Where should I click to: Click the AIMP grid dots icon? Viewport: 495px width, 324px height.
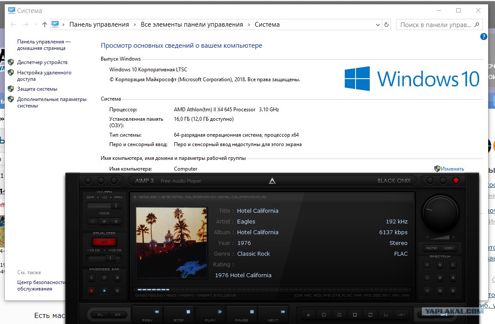(x=339, y=315)
